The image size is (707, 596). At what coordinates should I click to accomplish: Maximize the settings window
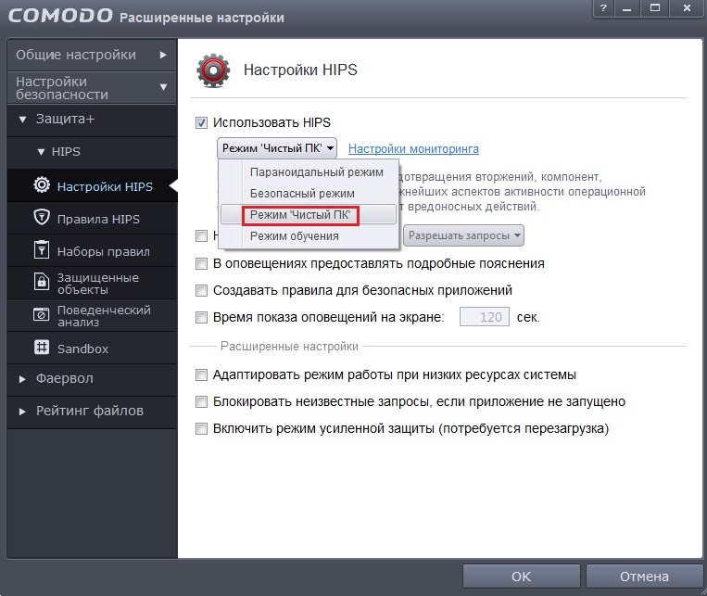(x=655, y=8)
